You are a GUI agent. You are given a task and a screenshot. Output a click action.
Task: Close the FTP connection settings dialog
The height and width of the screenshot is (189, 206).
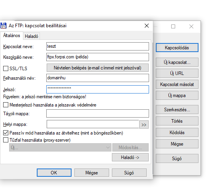[x=147, y=26]
